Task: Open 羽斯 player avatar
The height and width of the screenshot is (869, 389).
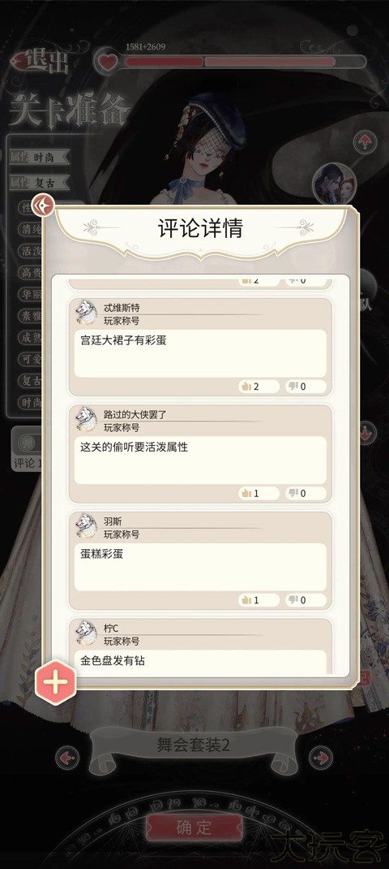Action: [87, 526]
